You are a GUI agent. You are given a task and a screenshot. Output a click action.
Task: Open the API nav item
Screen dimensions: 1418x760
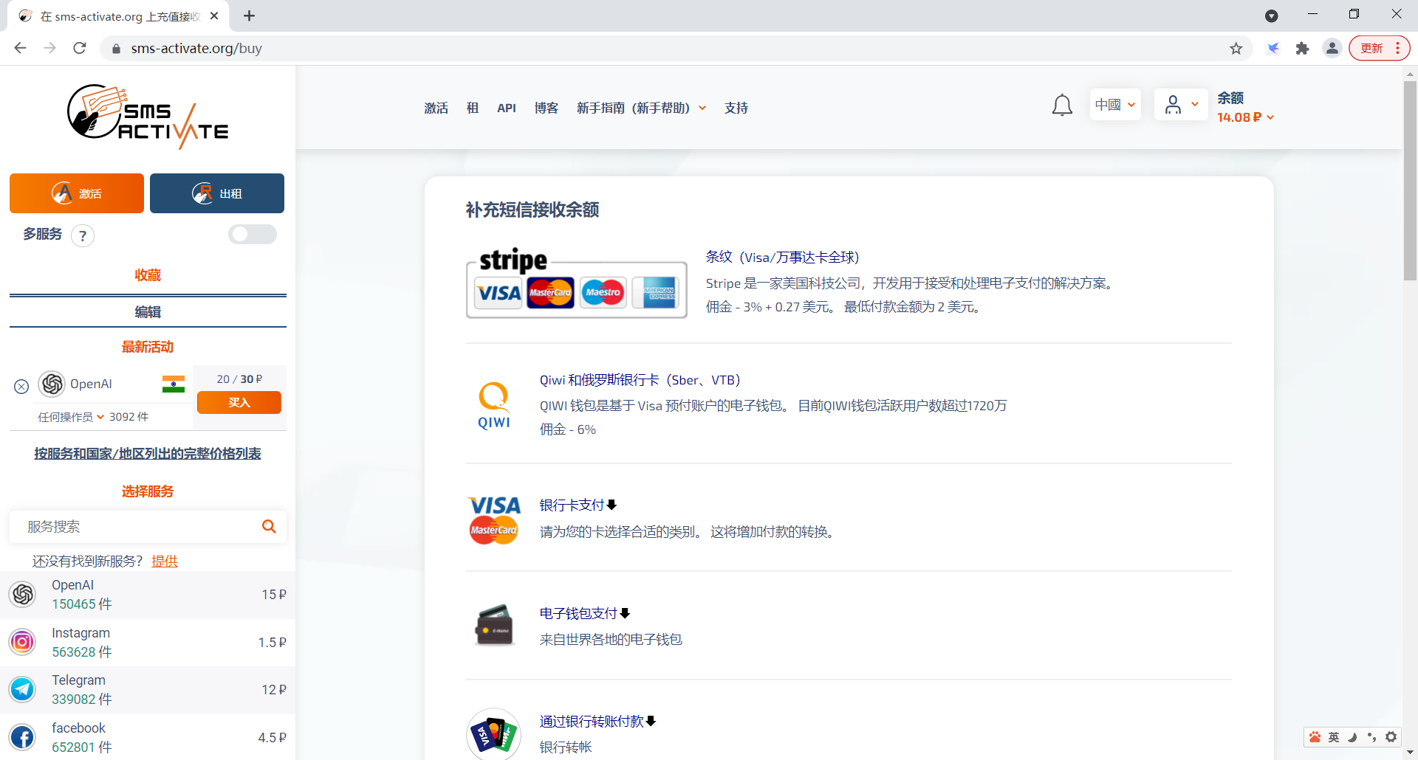507,108
